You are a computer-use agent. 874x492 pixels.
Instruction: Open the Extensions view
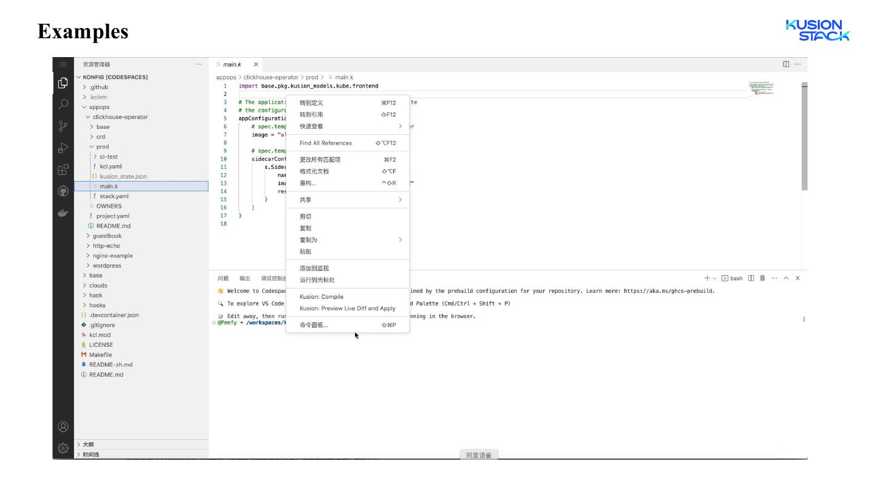[63, 170]
